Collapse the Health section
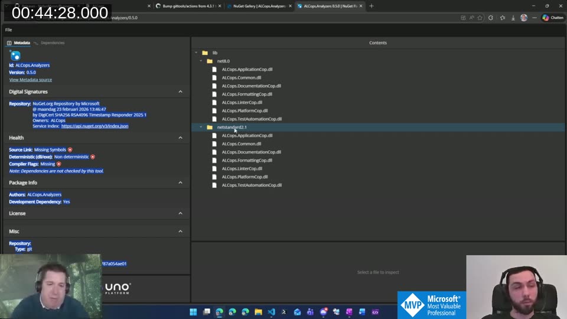Screen dimensions: 567x319 pyautogui.click(x=181, y=138)
